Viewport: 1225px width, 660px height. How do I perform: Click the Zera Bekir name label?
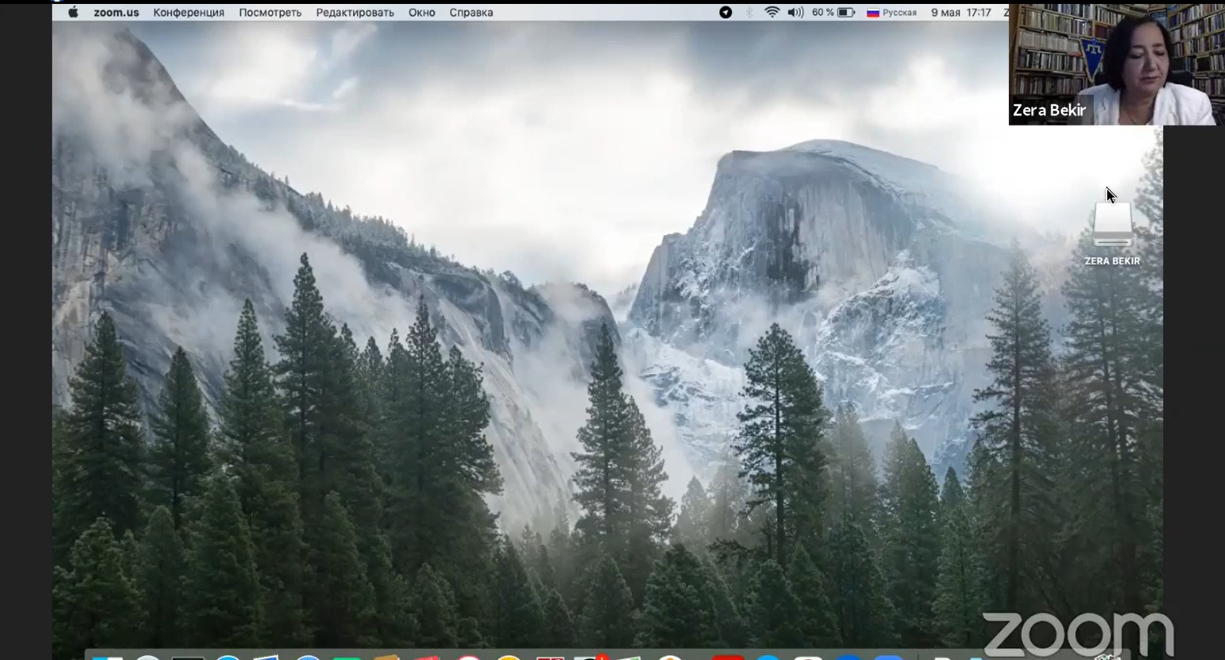(1049, 111)
